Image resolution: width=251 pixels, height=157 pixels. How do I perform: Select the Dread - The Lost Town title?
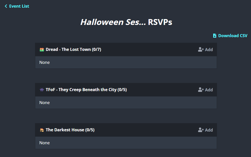click(73, 49)
